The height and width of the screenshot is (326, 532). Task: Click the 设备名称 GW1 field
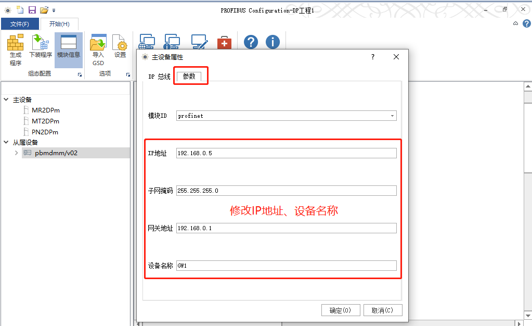coord(287,266)
